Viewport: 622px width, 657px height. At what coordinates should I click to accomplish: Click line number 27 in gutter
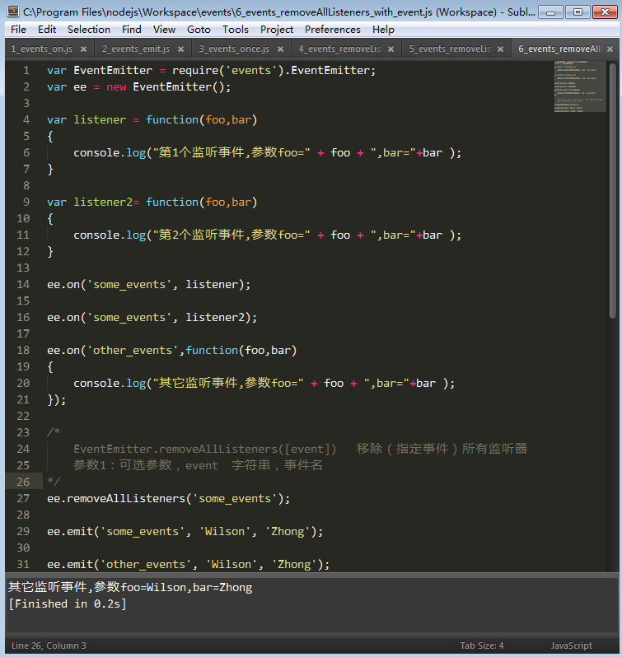(23, 499)
